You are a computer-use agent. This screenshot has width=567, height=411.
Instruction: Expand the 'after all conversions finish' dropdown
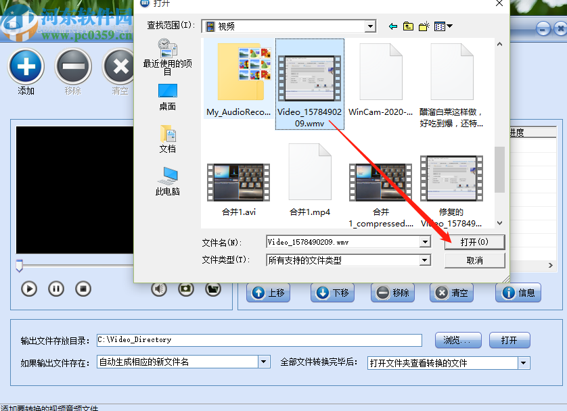pyautogui.click(x=523, y=363)
